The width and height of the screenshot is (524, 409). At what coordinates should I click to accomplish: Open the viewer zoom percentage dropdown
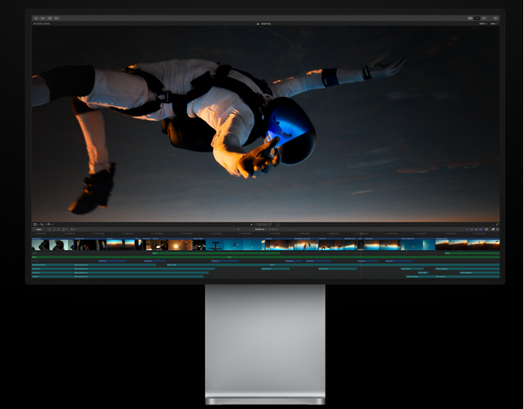[482, 23]
